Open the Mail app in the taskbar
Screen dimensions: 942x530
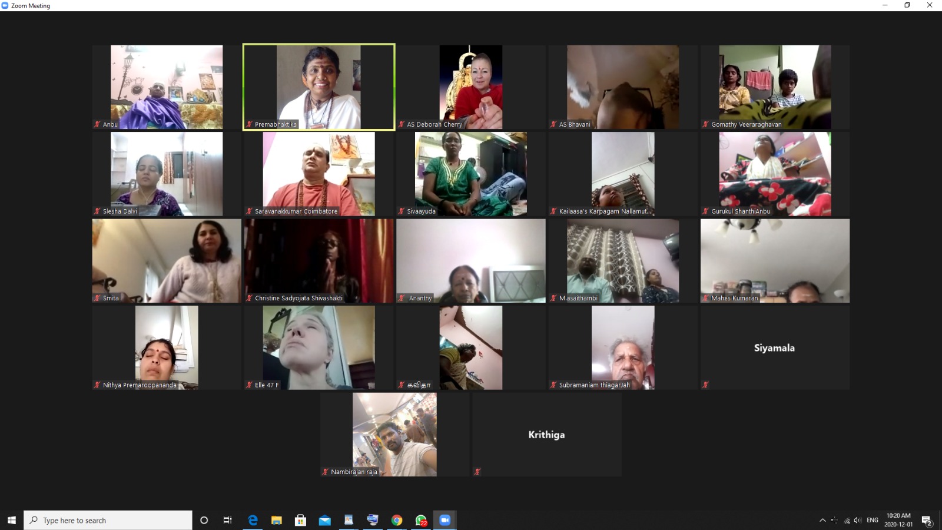(324, 520)
